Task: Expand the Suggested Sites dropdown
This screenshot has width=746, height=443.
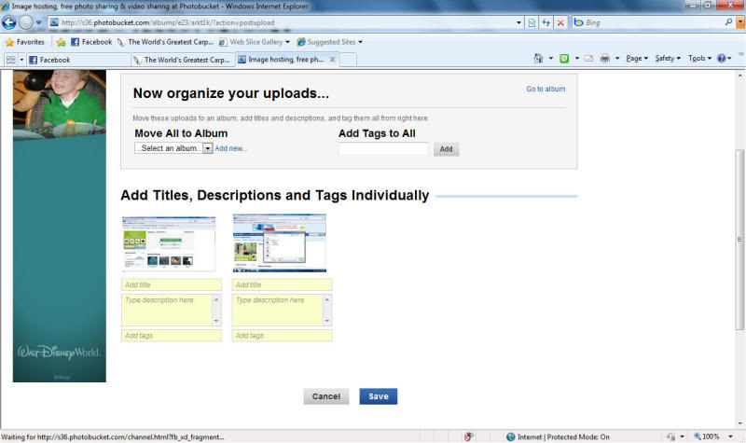Action: pyautogui.click(x=331, y=42)
